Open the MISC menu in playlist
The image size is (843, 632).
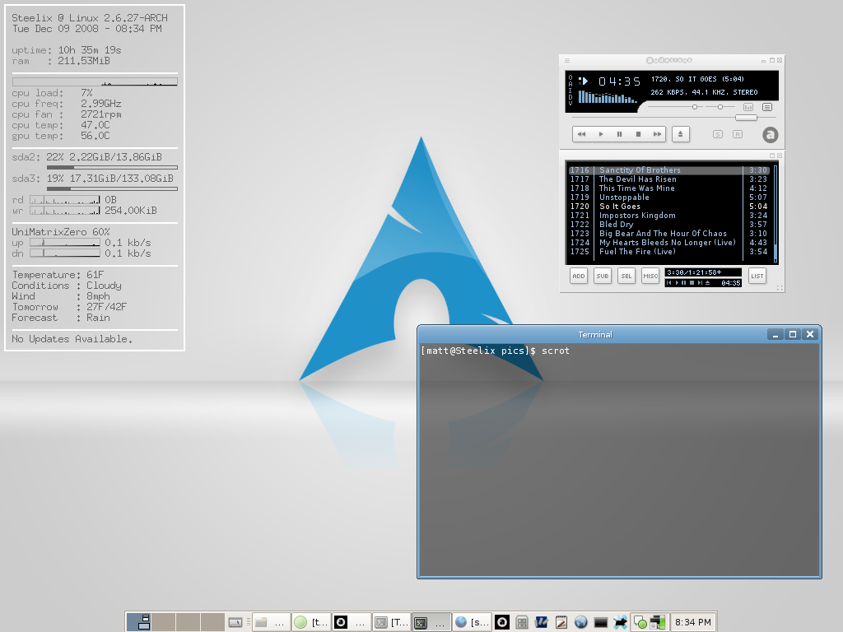650,276
